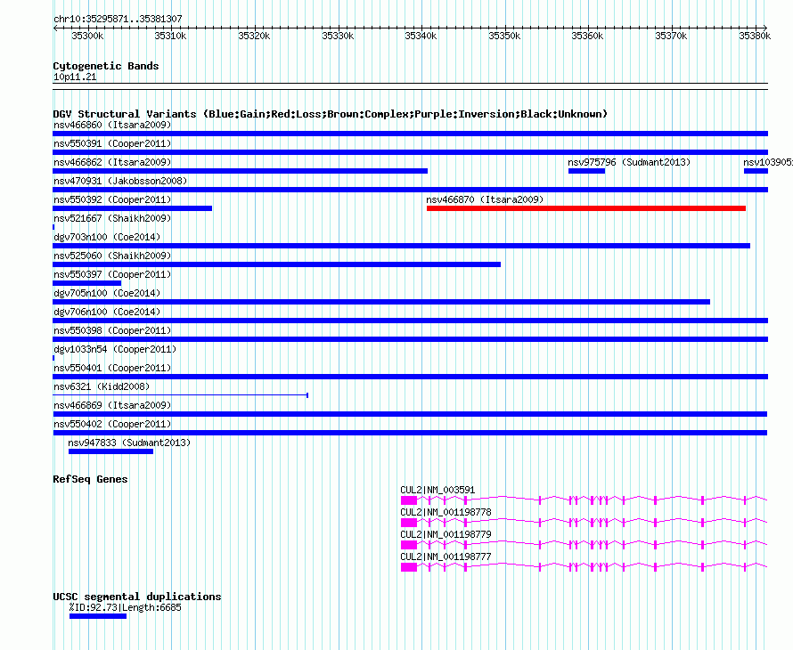Click the nsv975796 (Sudmant2013) label

(x=629, y=162)
